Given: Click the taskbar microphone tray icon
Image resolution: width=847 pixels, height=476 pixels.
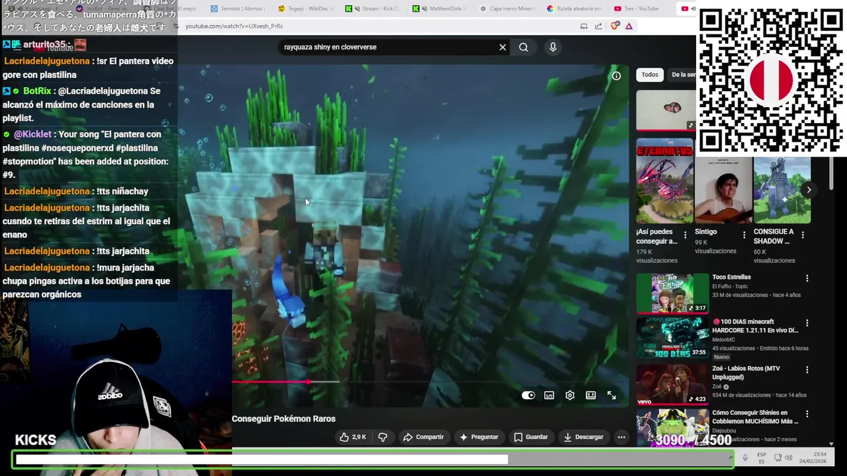Looking at the screenshot, I should [745, 457].
